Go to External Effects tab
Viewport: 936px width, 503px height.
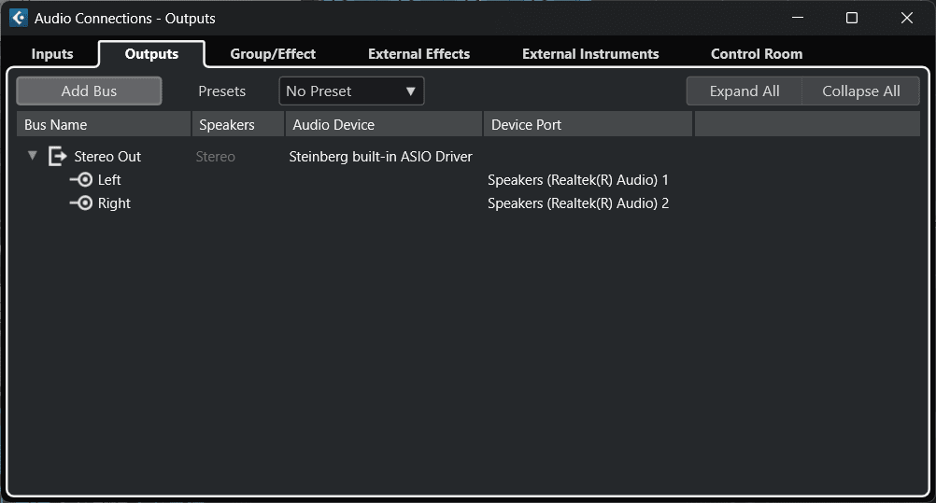(418, 54)
